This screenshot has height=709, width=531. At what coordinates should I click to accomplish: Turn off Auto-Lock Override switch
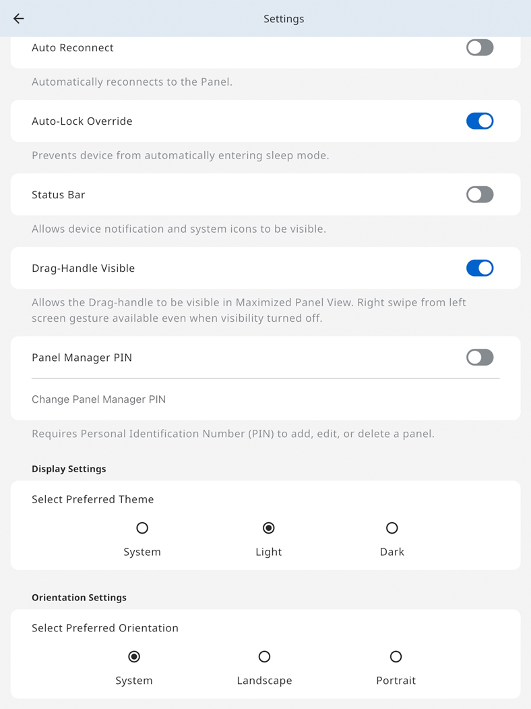click(480, 121)
